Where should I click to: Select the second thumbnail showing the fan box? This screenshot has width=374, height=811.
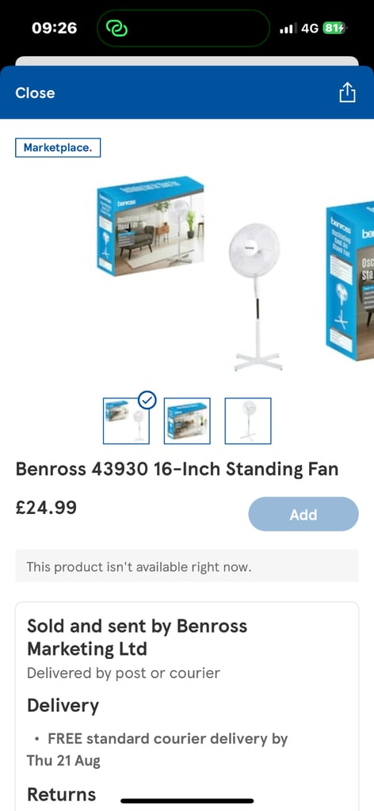(x=187, y=421)
